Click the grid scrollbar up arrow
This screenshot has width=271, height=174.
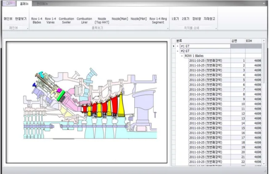tap(264, 41)
